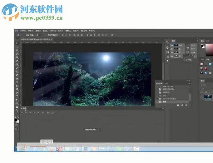213x163 pixels.
Task: Click the Create Video Timeline button
Action: point(91,130)
